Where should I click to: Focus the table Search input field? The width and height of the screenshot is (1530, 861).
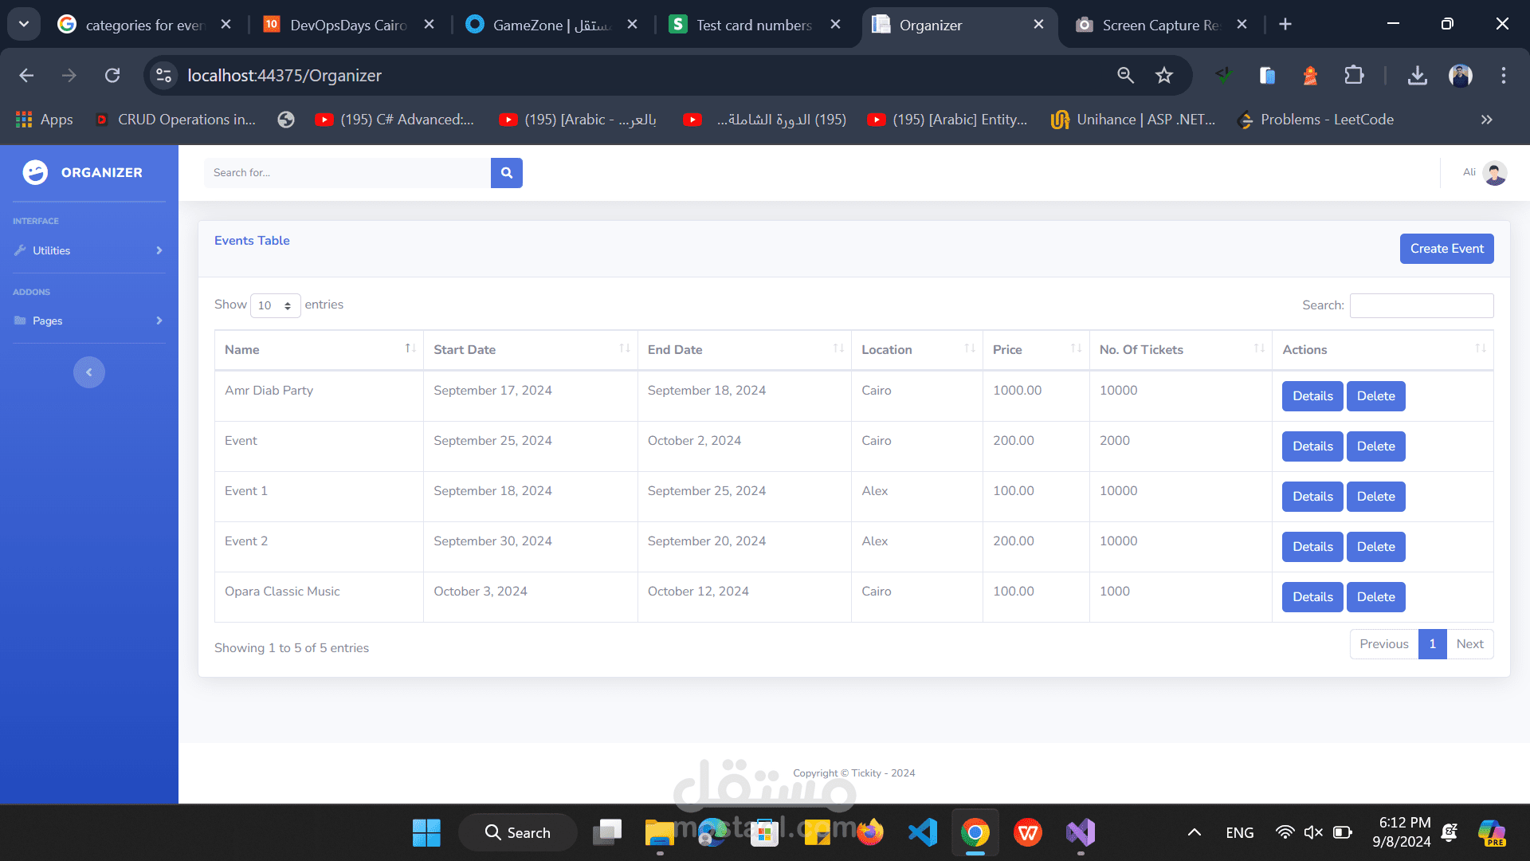(1421, 305)
